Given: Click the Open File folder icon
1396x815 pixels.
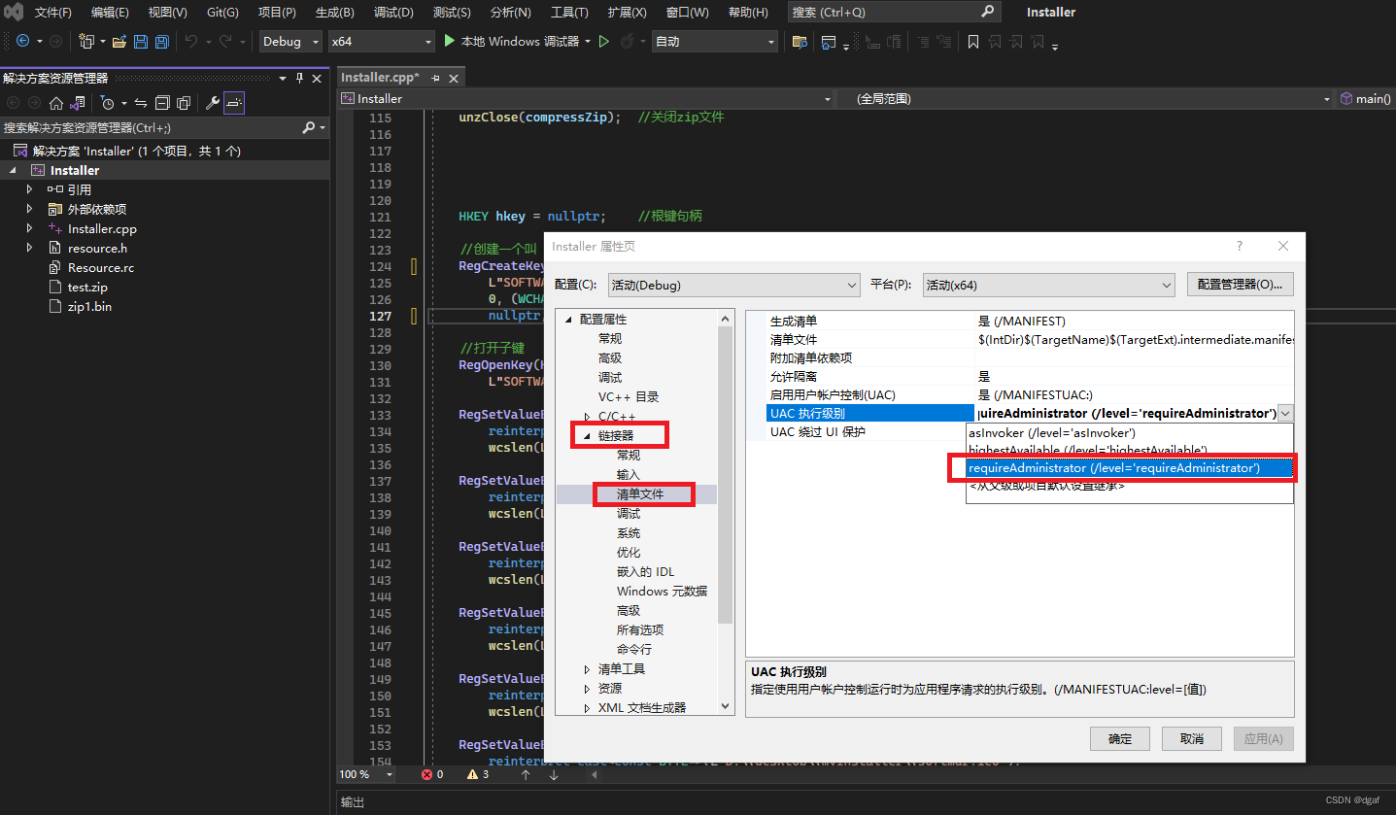Looking at the screenshot, I should coord(119,42).
